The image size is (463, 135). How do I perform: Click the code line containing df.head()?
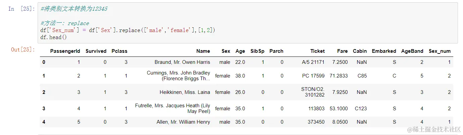(53, 37)
